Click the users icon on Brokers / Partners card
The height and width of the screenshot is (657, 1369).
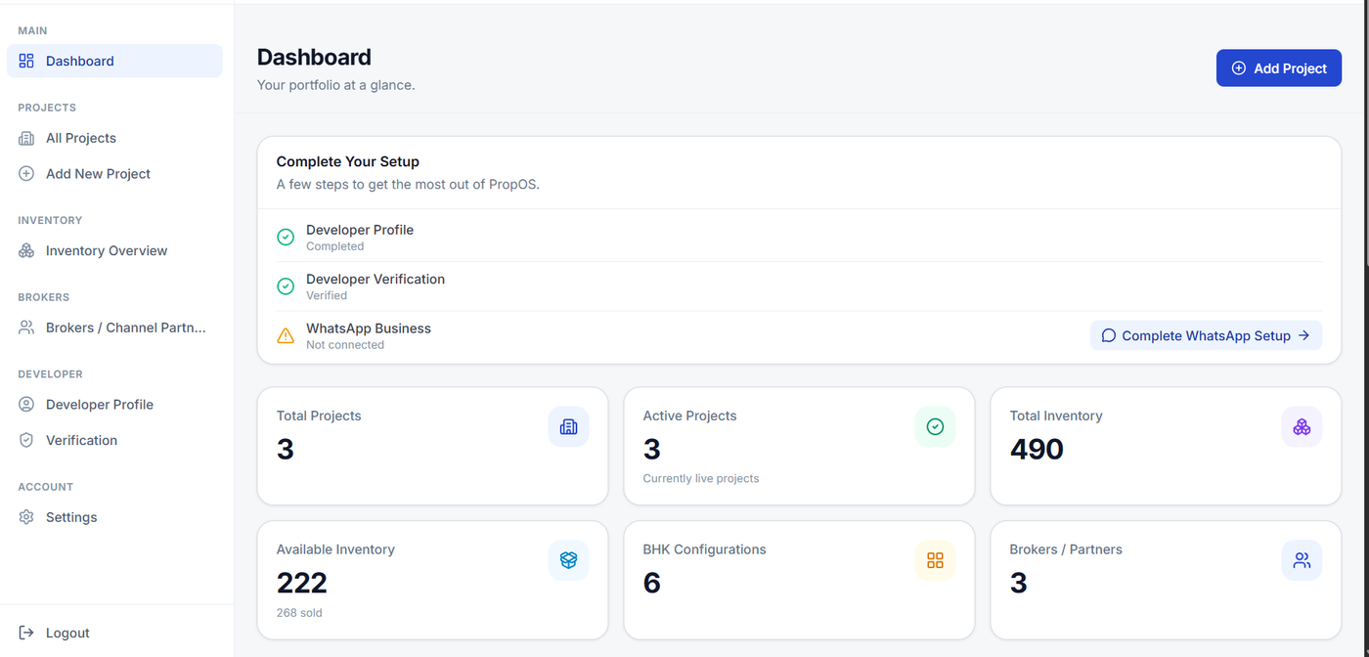[1302, 560]
